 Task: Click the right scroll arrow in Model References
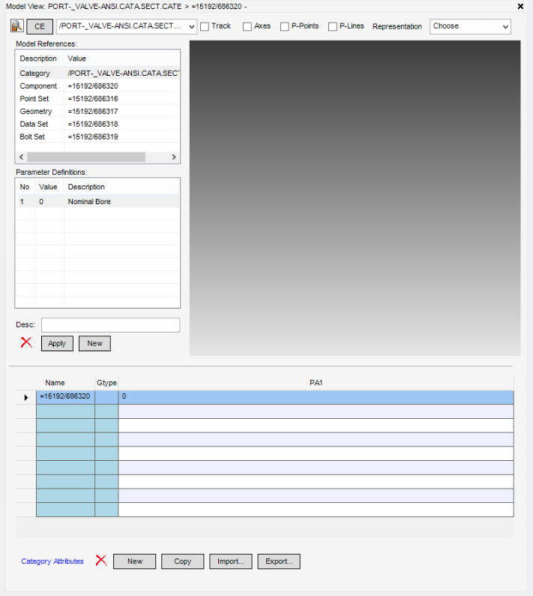tap(174, 157)
